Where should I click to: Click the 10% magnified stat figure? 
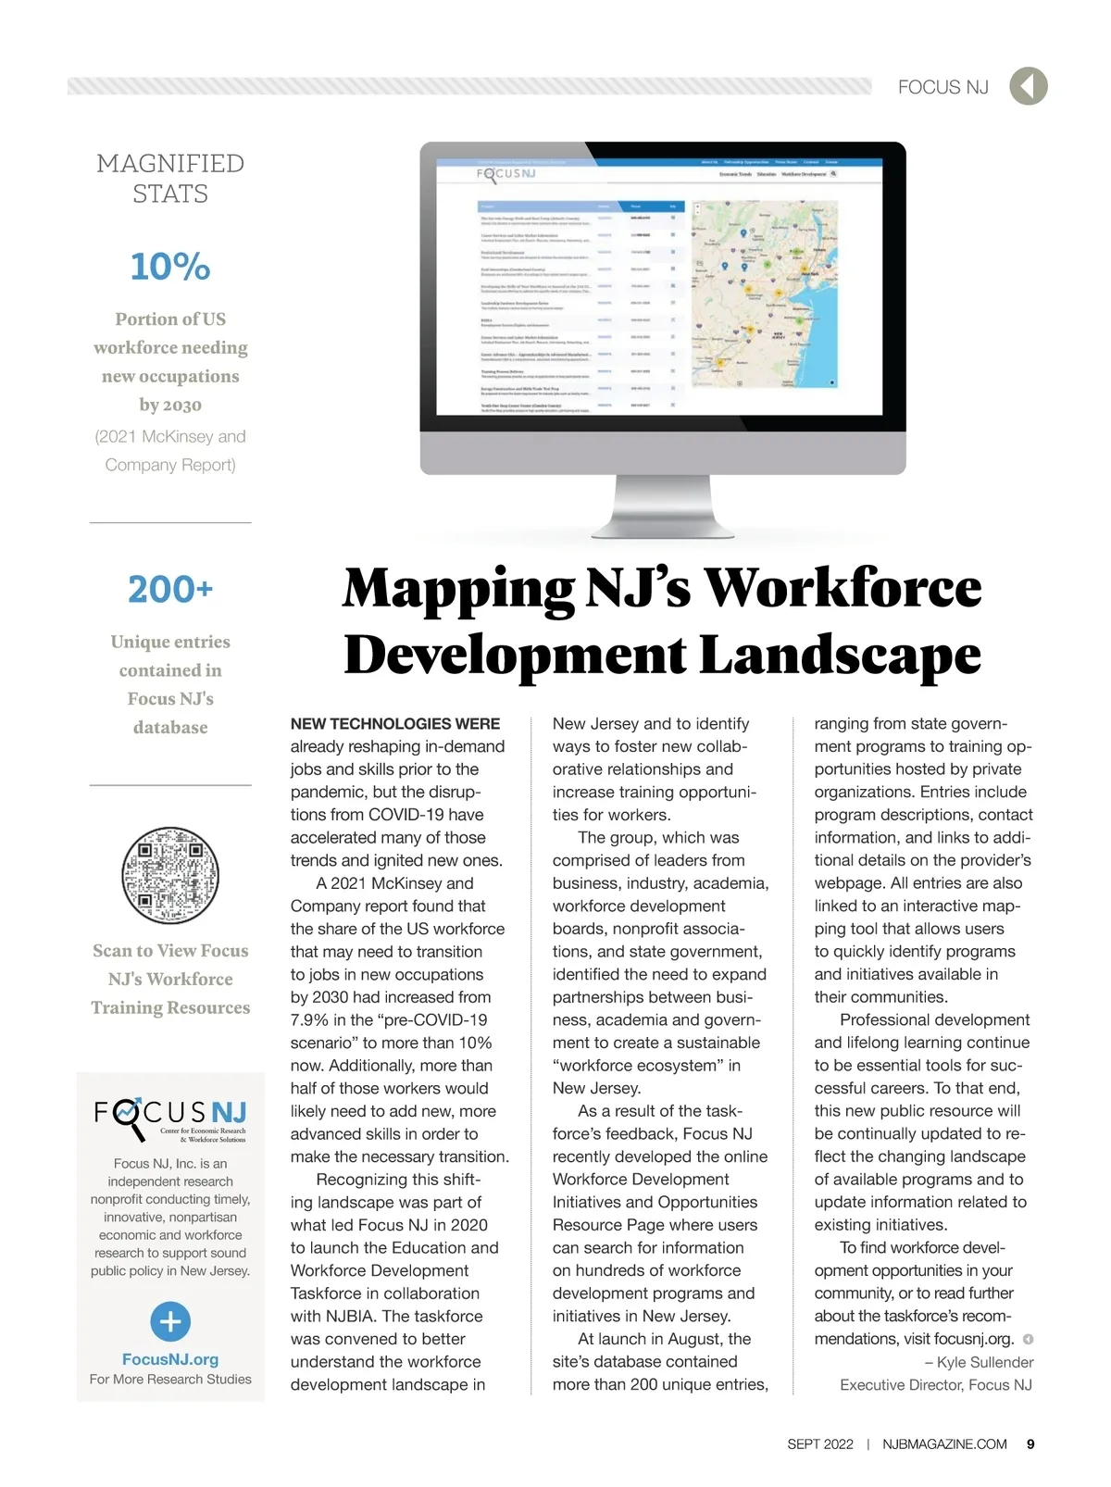pyautogui.click(x=170, y=267)
